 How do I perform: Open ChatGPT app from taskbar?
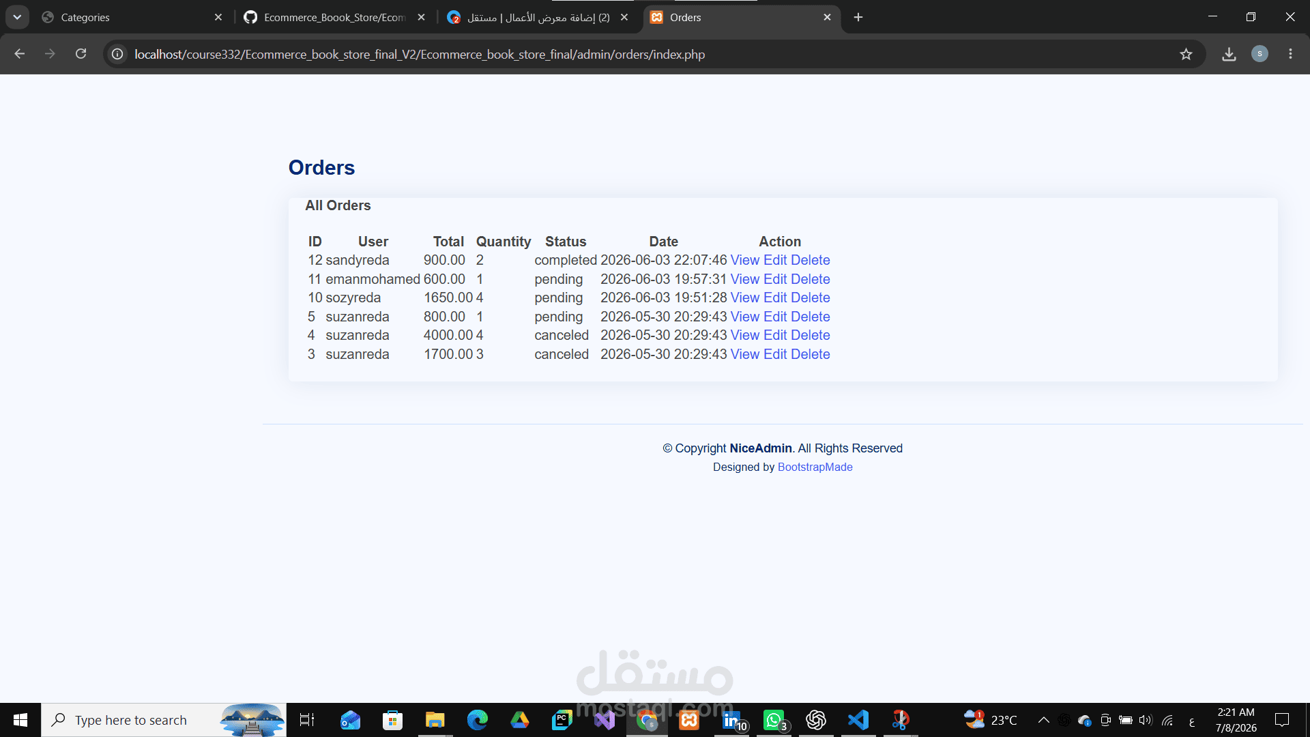[816, 720]
